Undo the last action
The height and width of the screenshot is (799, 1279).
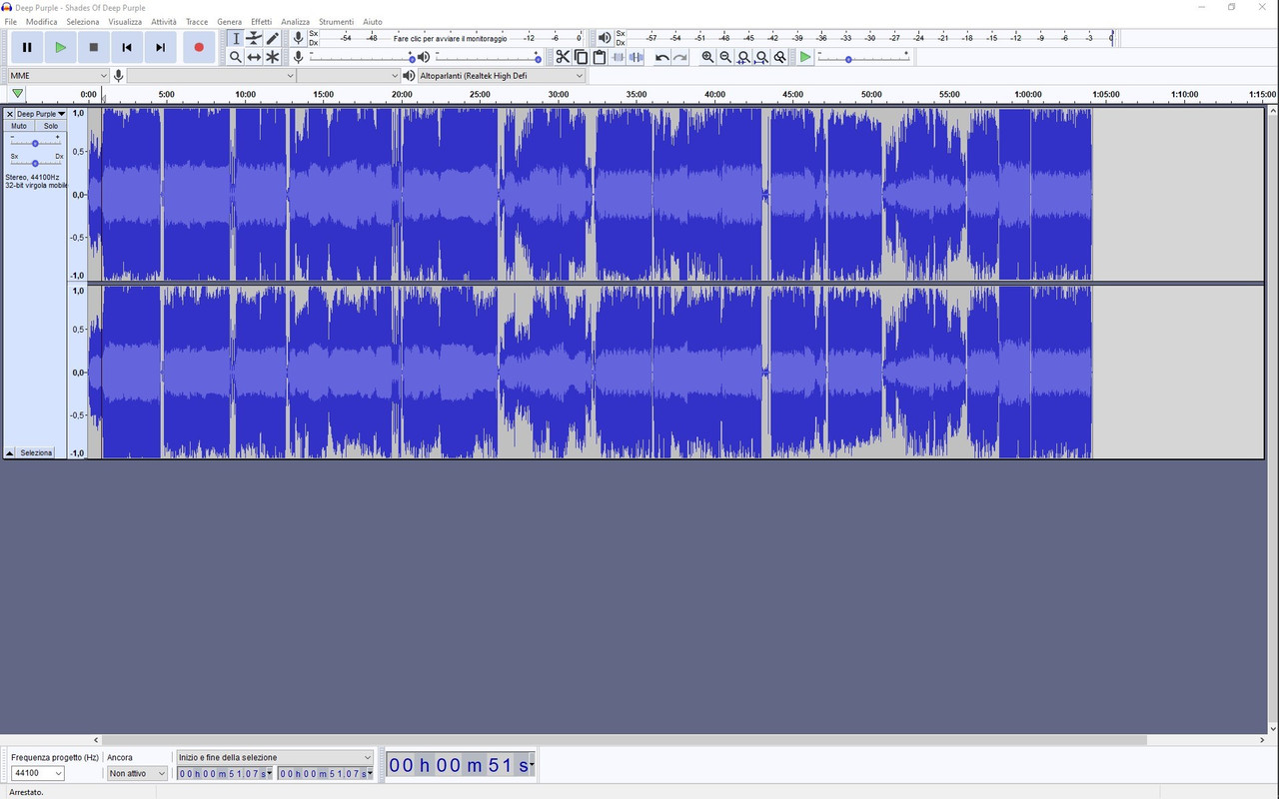tap(661, 57)
